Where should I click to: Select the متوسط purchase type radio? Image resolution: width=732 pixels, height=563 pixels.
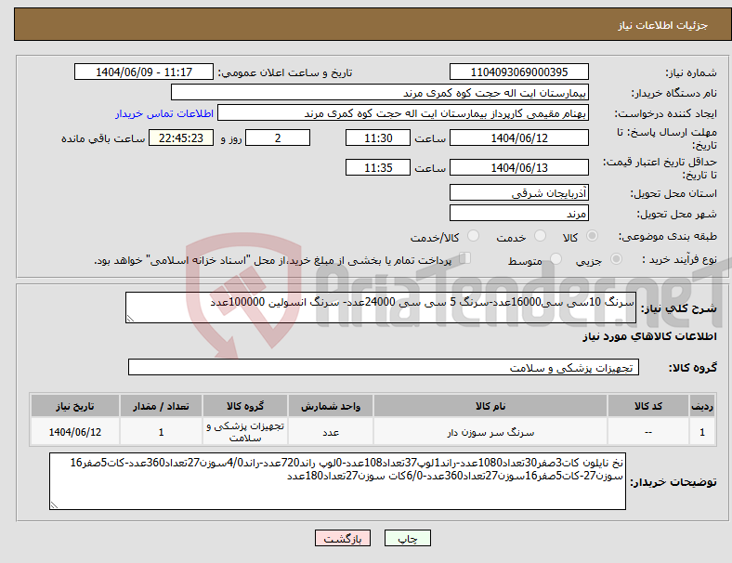click(556, 259)
